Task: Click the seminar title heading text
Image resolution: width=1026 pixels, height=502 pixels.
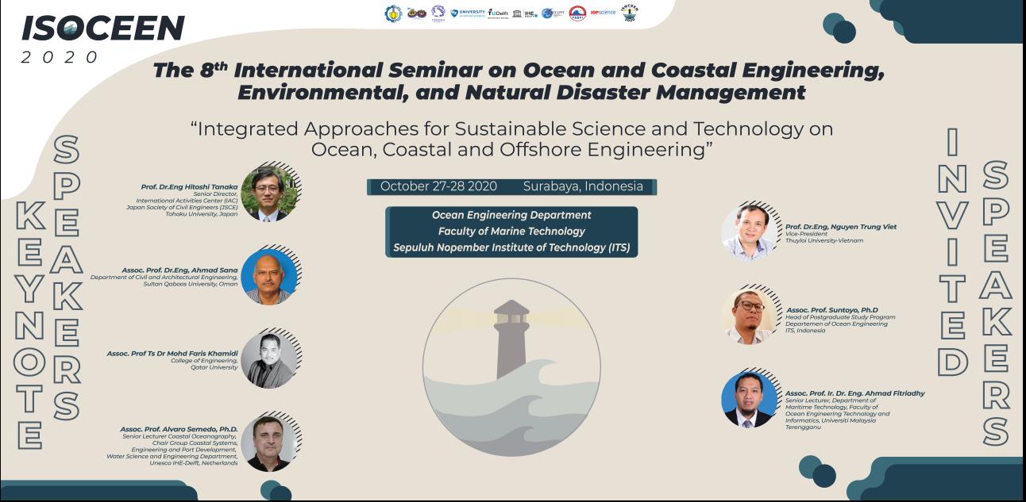Action: pyautogui.click(x=519, y=81)
